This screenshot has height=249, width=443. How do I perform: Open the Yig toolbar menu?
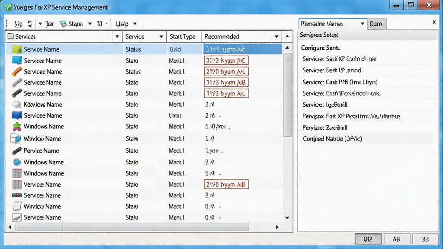point(18,24)
